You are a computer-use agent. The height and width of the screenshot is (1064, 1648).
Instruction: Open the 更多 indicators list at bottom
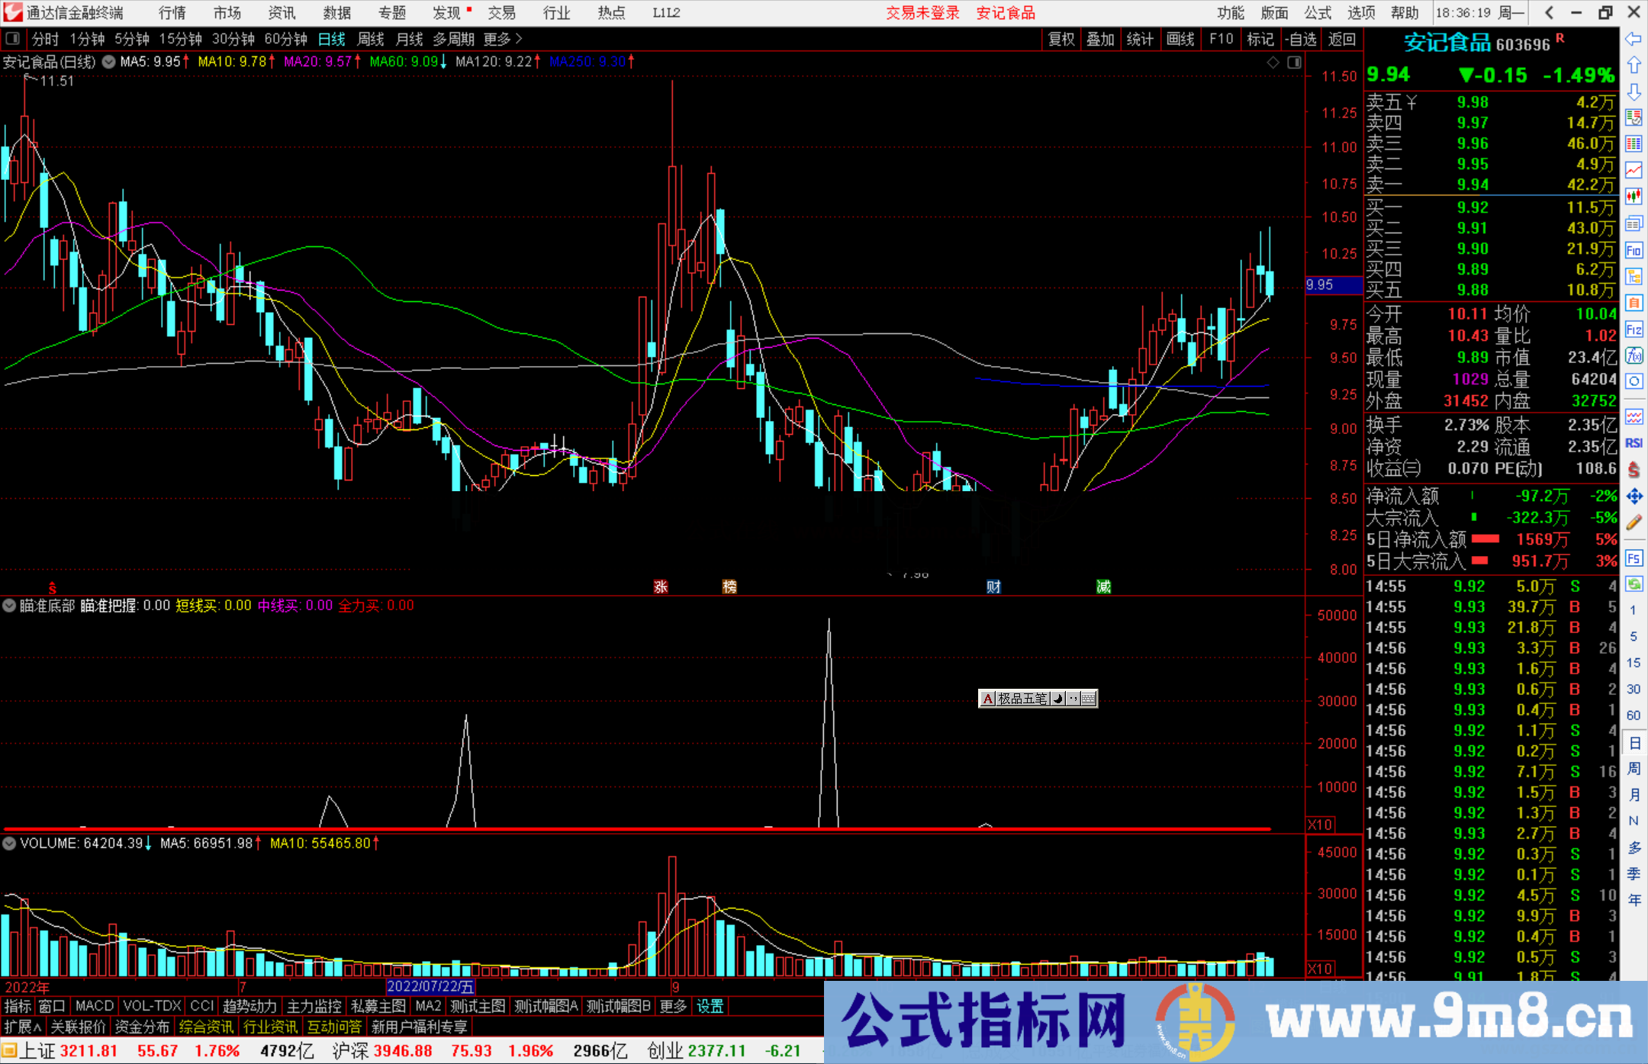pyautogui.click(x=673, y=1006)
